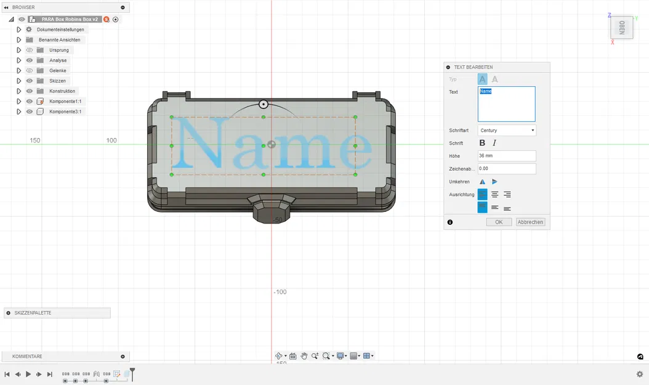Activate the Pan hand tool
The image size is (649, 385).
pyautogui.click(x=304, y=356)
